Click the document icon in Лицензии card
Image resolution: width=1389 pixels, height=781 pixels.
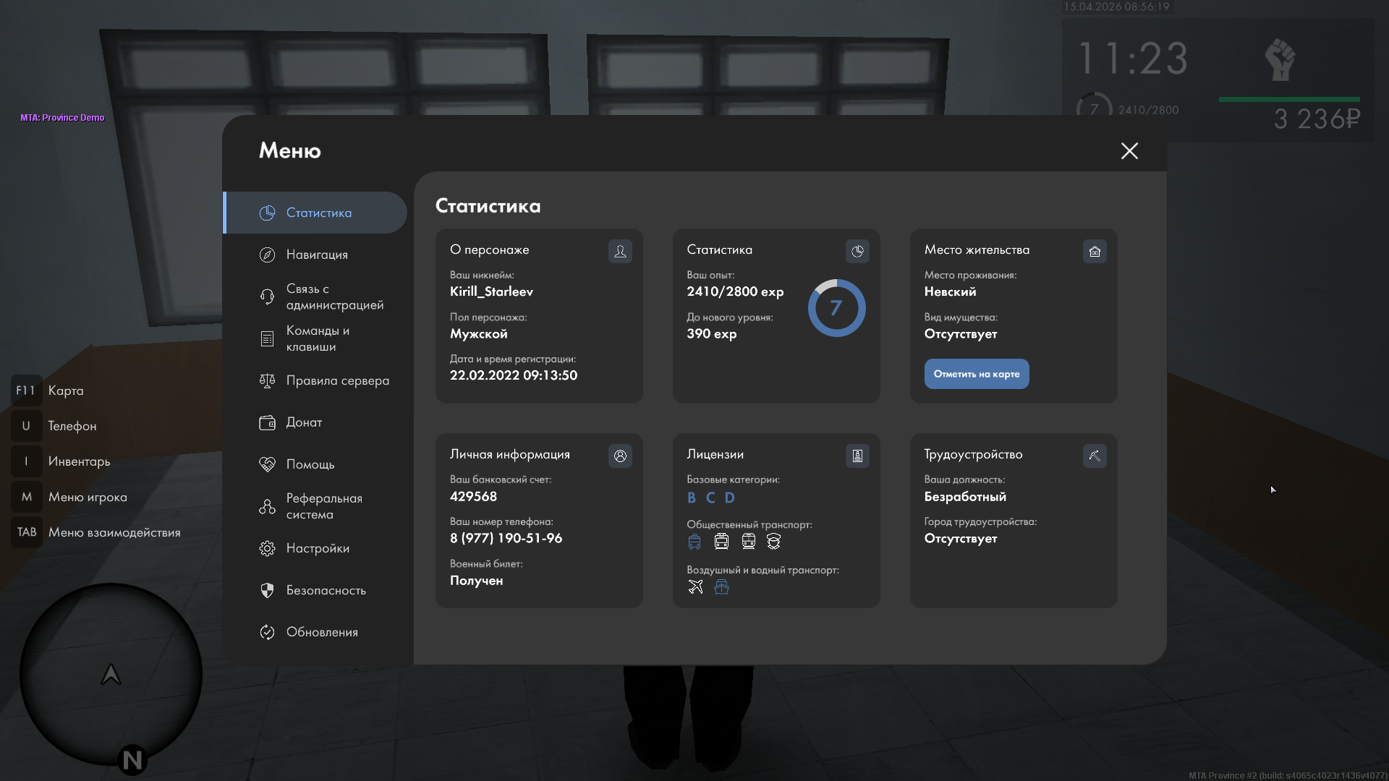coord(857,456)
